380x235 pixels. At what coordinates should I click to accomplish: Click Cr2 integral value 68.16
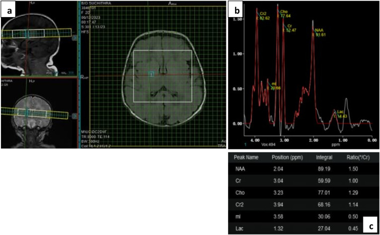323,205
